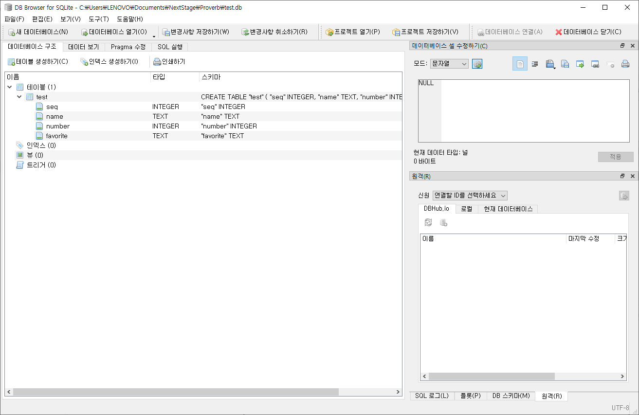The image size is (639, 415).
Task: Open the 모드 combo box set to 문자열
Action: pos(449,64)
